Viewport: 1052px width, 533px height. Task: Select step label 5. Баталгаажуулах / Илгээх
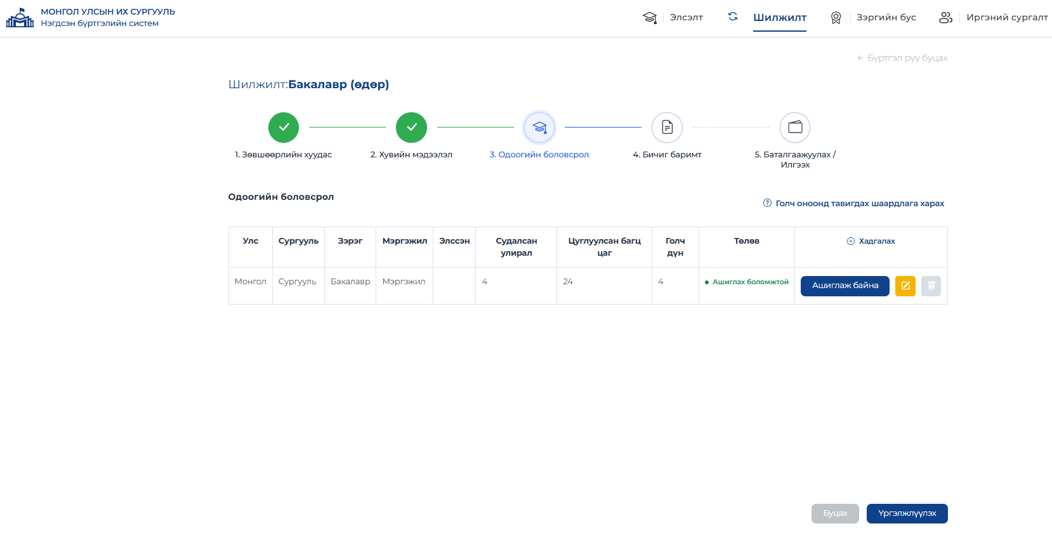pos(795,160)
